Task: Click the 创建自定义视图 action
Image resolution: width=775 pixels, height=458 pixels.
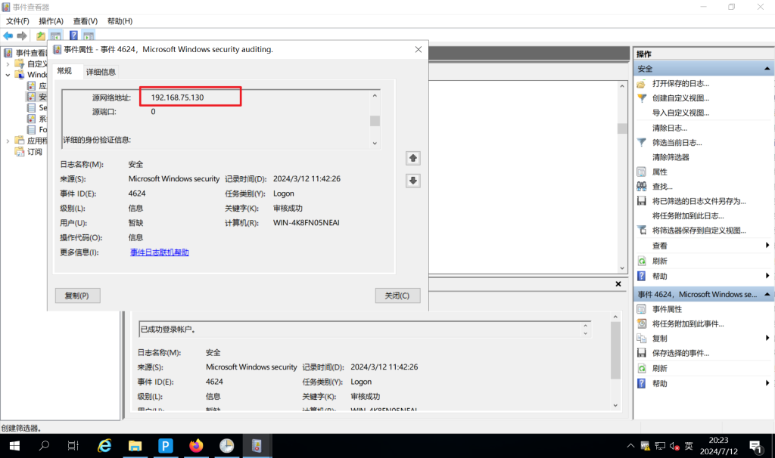Action: (680, 98)
